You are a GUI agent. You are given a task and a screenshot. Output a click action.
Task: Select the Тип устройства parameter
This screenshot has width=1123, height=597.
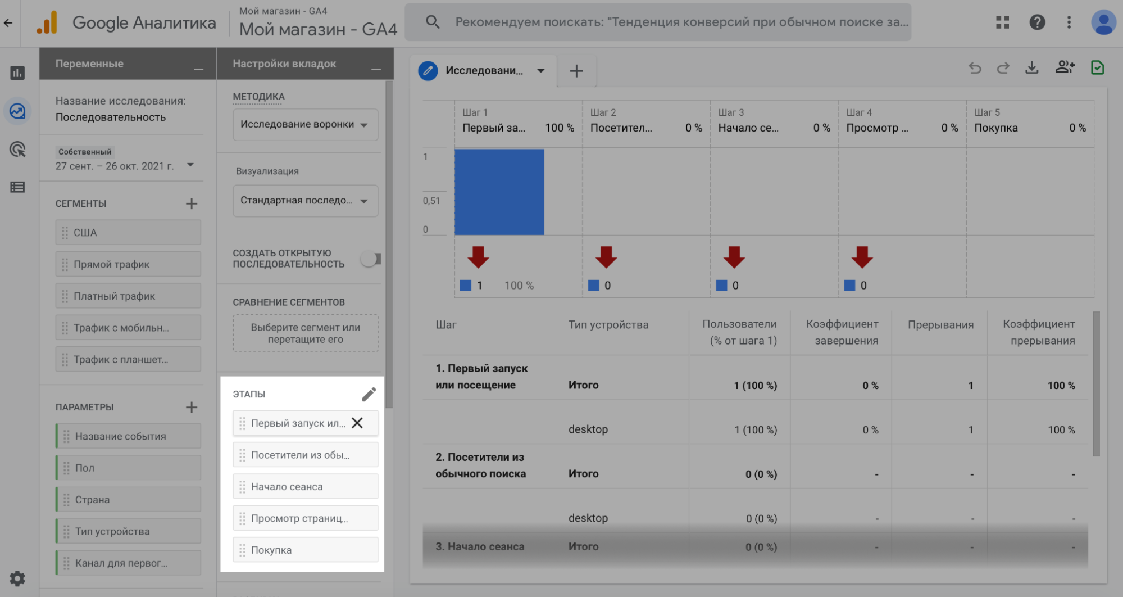pos(128,531)
